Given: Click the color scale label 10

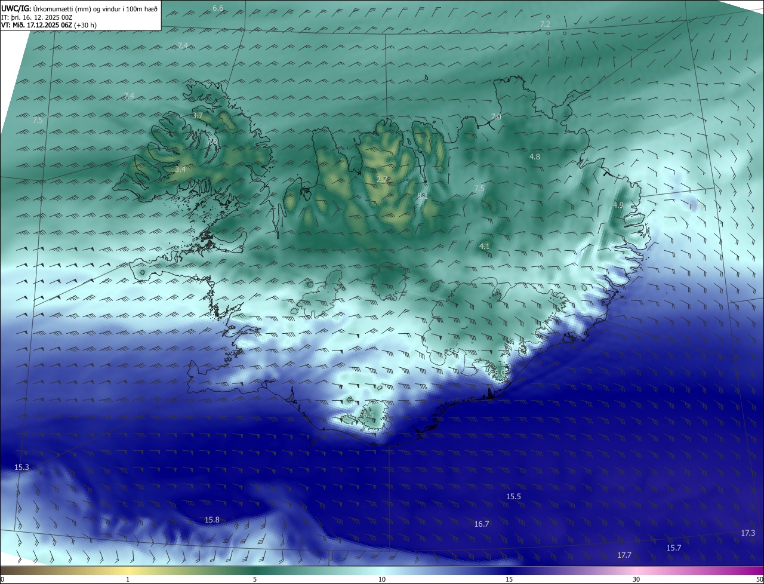Looking at the screenshot, I should pos(382,579).
